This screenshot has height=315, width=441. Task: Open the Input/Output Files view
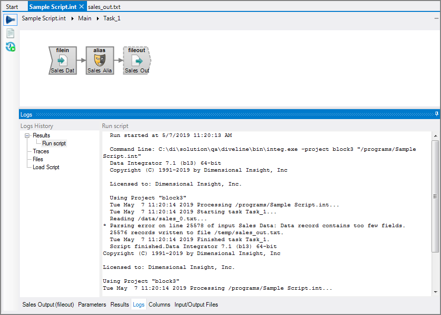(196, 305)
